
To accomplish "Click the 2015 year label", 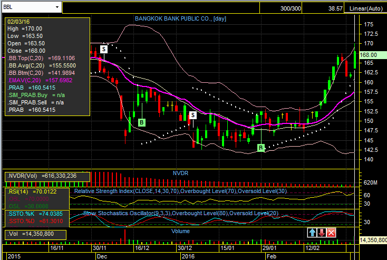I will tap(14, 256).
